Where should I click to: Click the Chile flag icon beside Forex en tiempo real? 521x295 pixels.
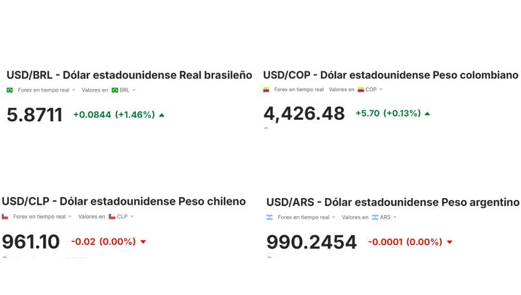[5, 217]
